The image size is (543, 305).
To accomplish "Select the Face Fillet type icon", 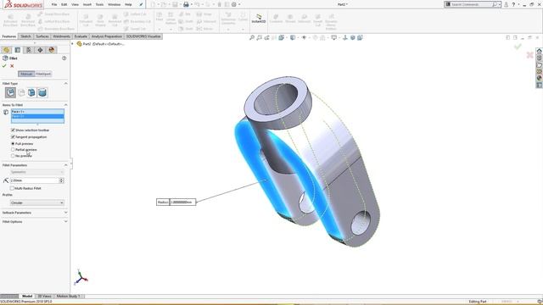I will click(31, 92).
